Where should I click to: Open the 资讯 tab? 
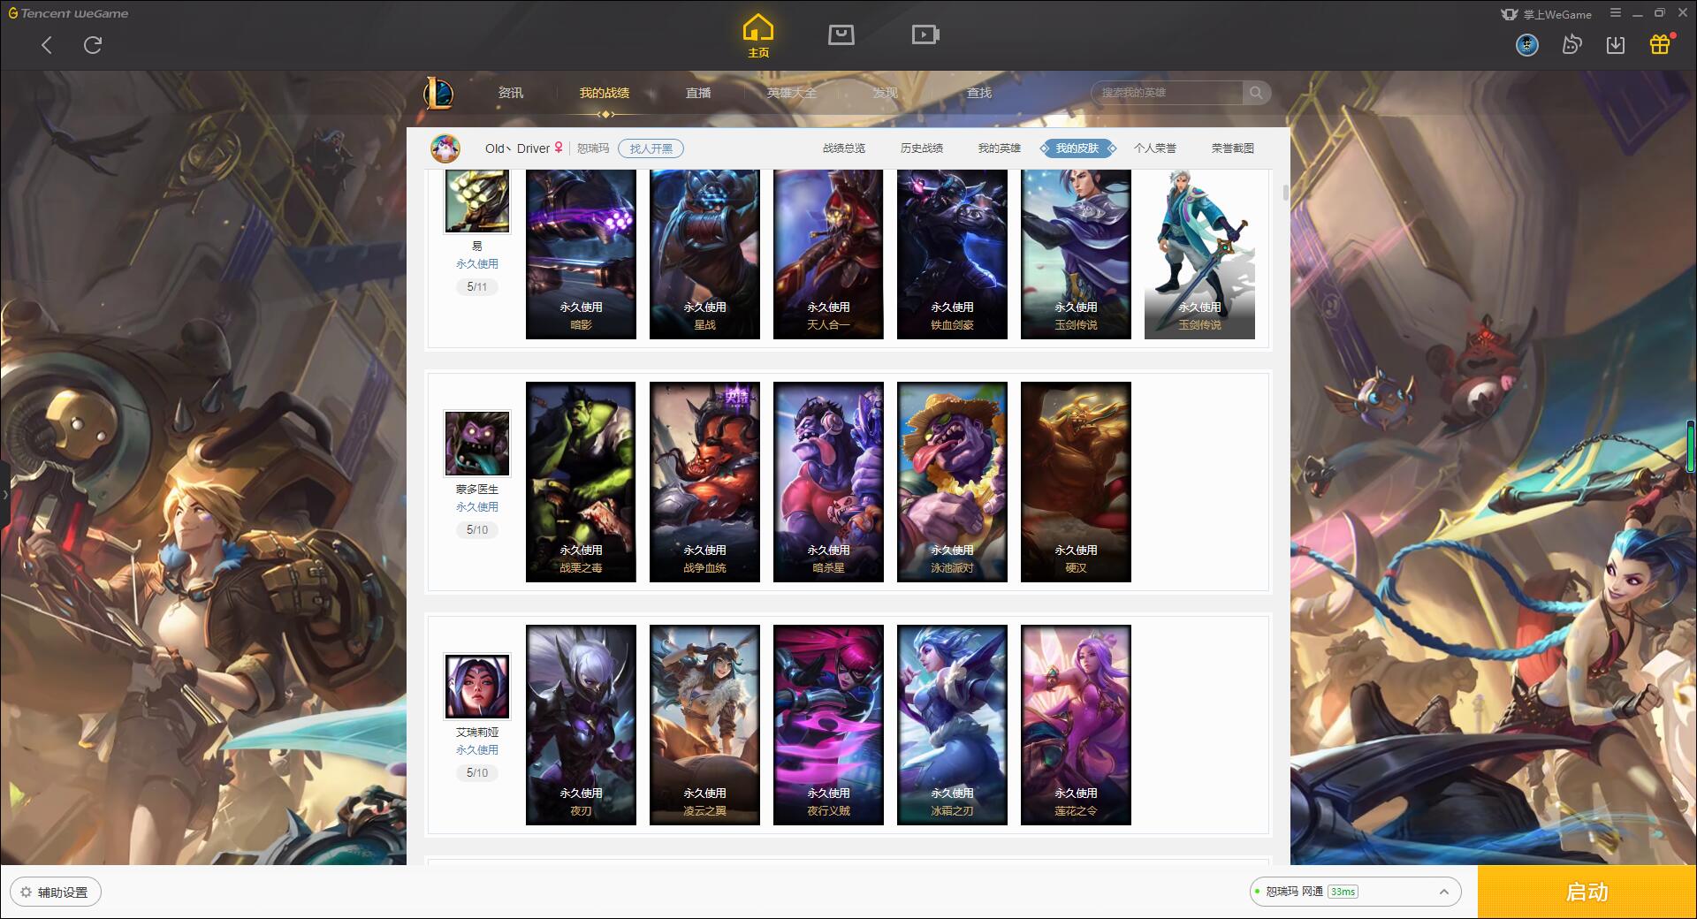(511, 93)
